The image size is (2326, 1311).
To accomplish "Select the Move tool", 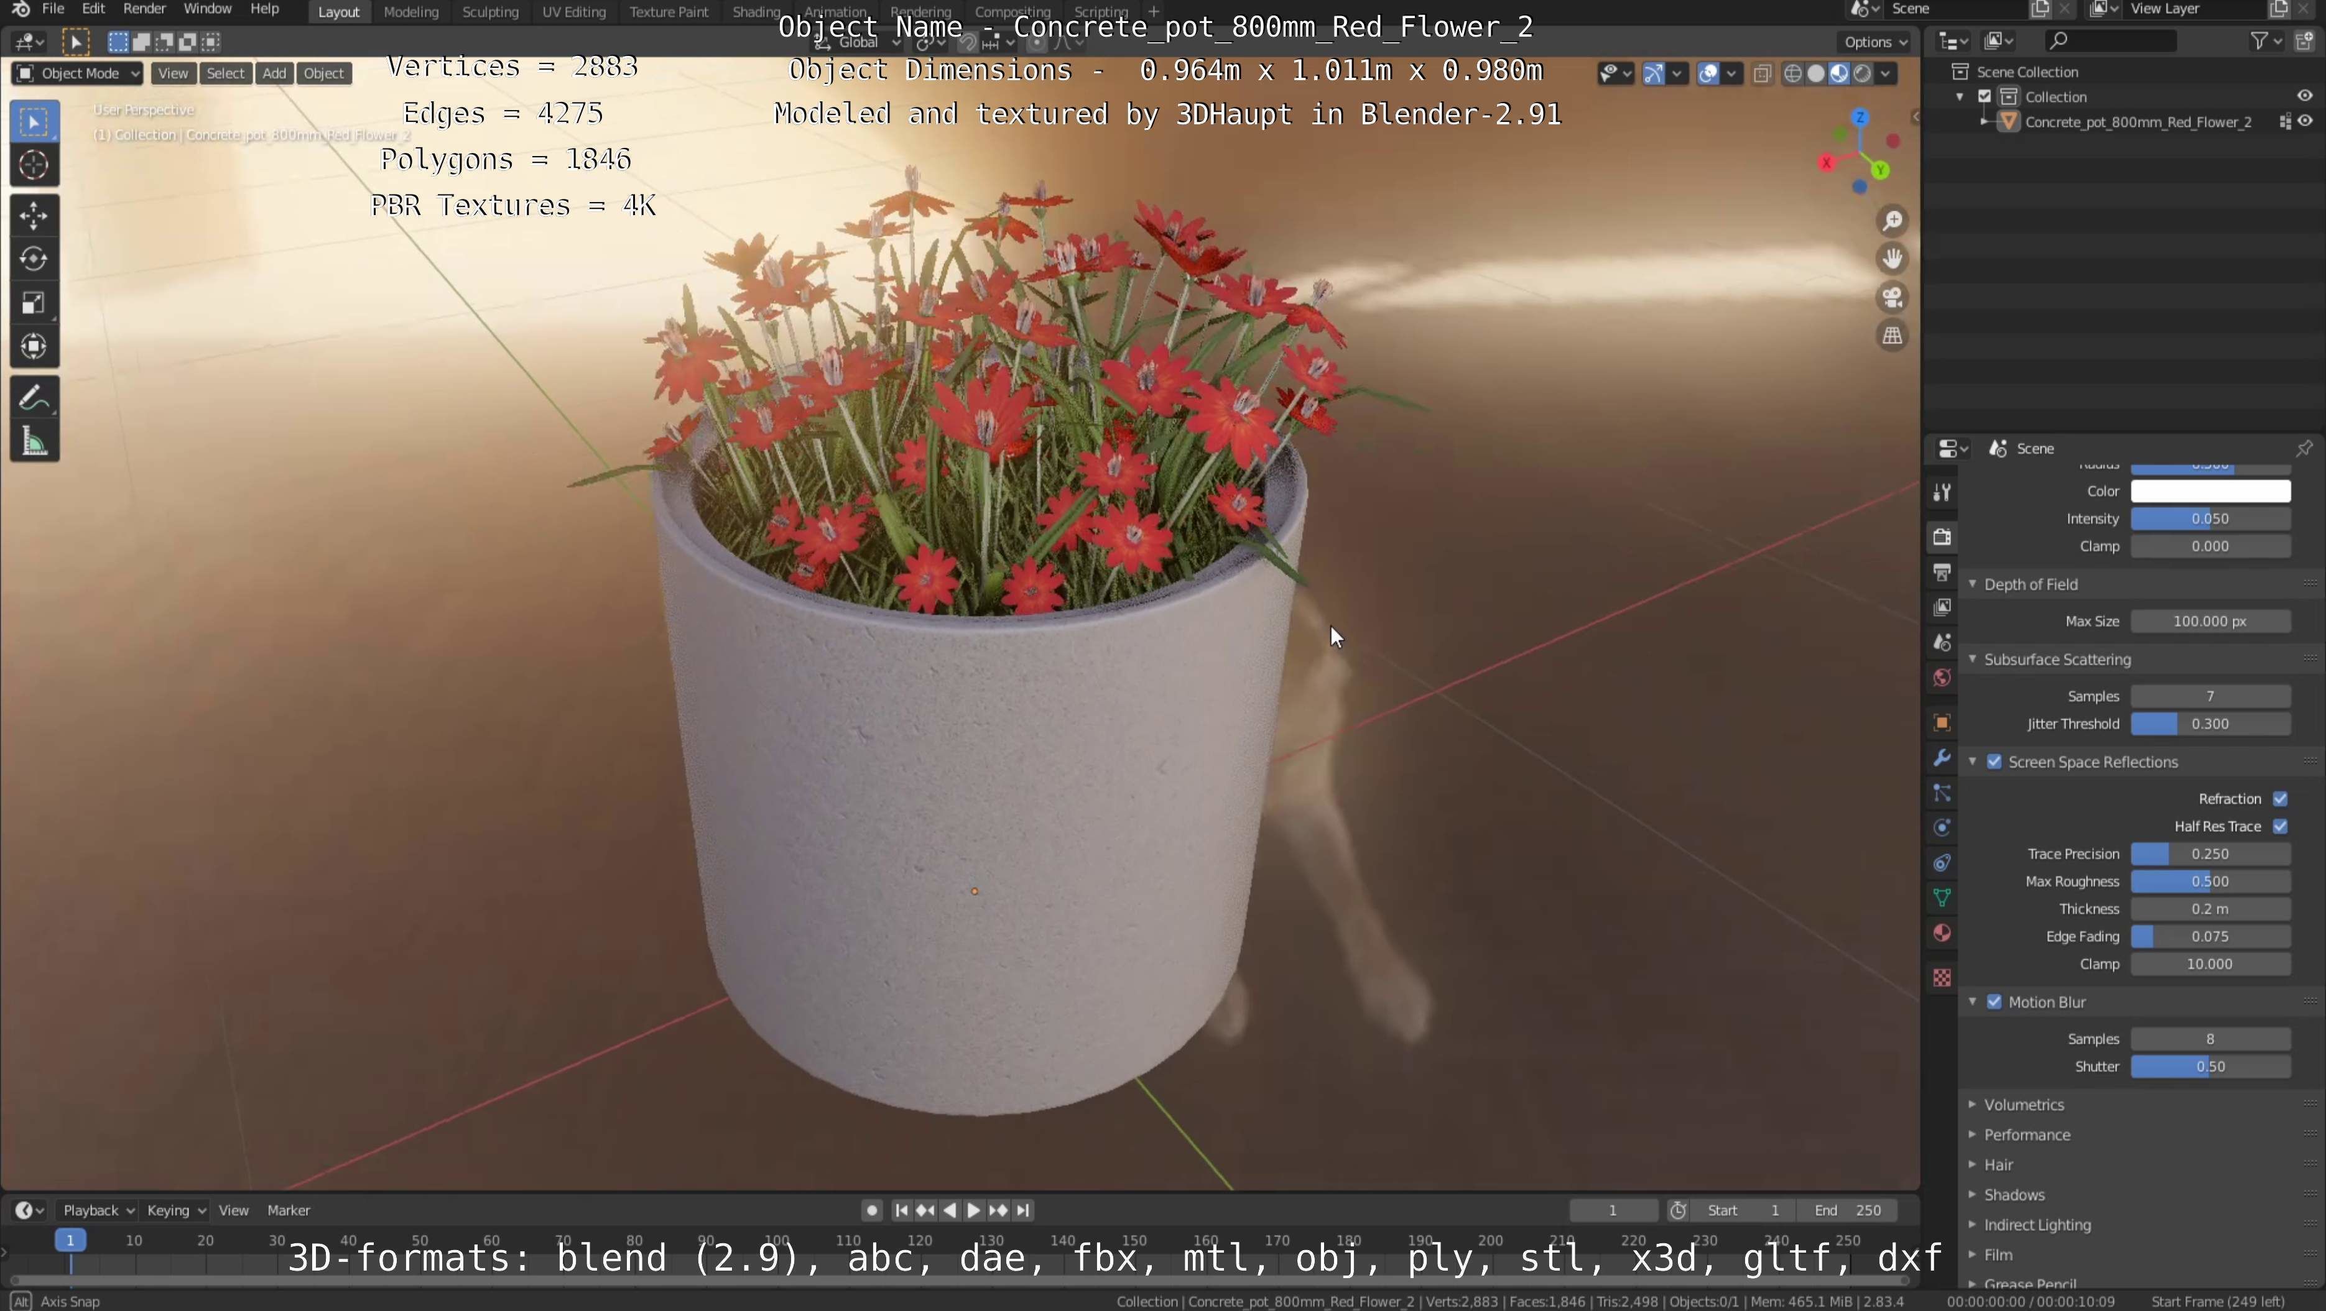I will pos(34,216).
